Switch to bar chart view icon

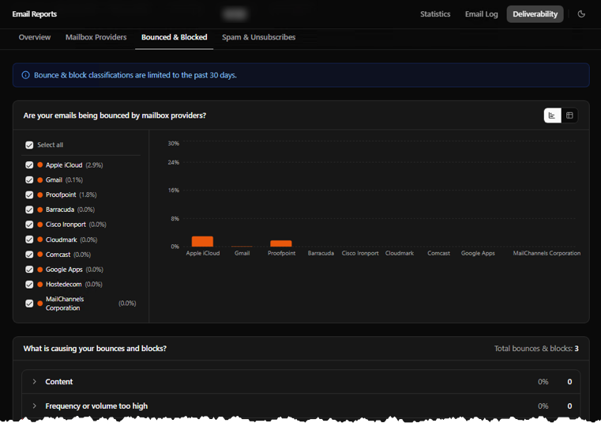pyautogui.click(x=552, y=115)
